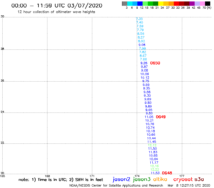Click the jason2 satellite label
This screenshot has width=214, height=188.
click(121, 179)
